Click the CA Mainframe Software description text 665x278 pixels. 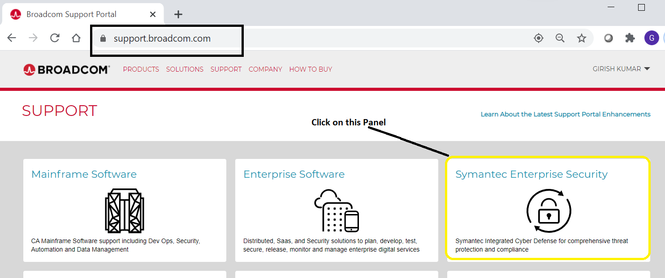click(x=116, y=245)
